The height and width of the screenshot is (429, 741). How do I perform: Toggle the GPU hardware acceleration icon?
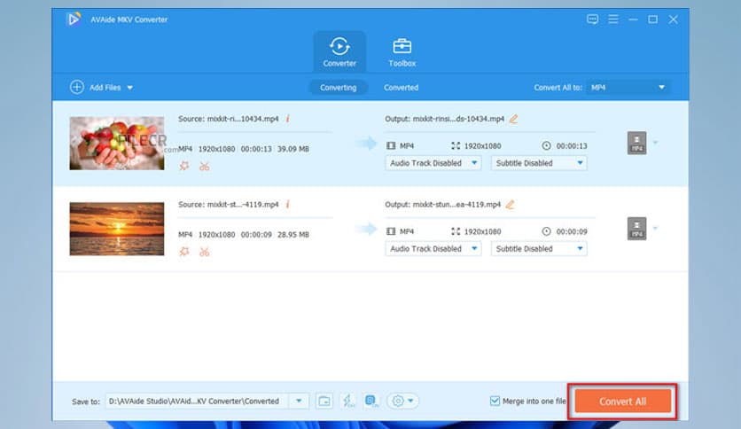(x=371, y=402)
